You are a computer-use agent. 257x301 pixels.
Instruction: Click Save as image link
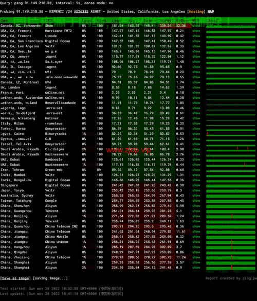(x=15, y=278)
